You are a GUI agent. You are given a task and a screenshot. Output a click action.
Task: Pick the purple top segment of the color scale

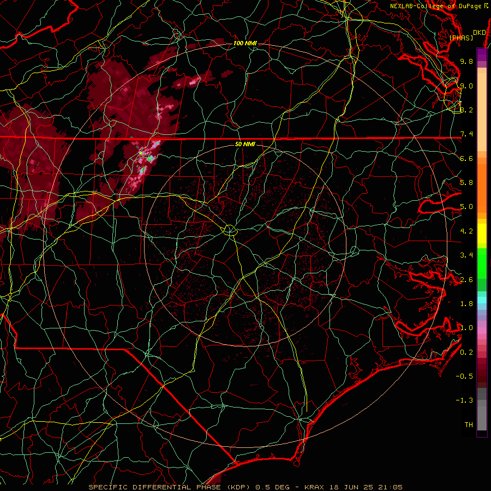coord(482,55)
